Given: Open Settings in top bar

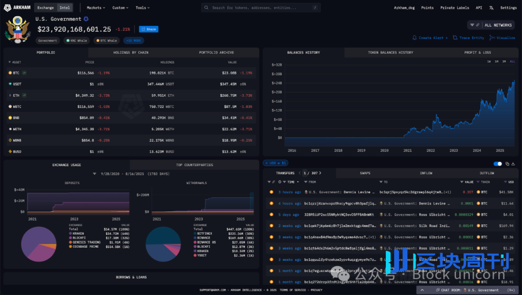Looking at the screenshot, I should click(x=508, y=8).
